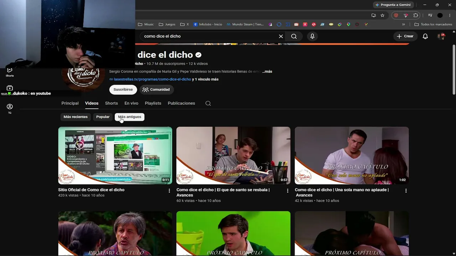This screenshot has width=456, height=256.
Task: Open the yellow oval bookmark icon
Action: click(331, 25)
